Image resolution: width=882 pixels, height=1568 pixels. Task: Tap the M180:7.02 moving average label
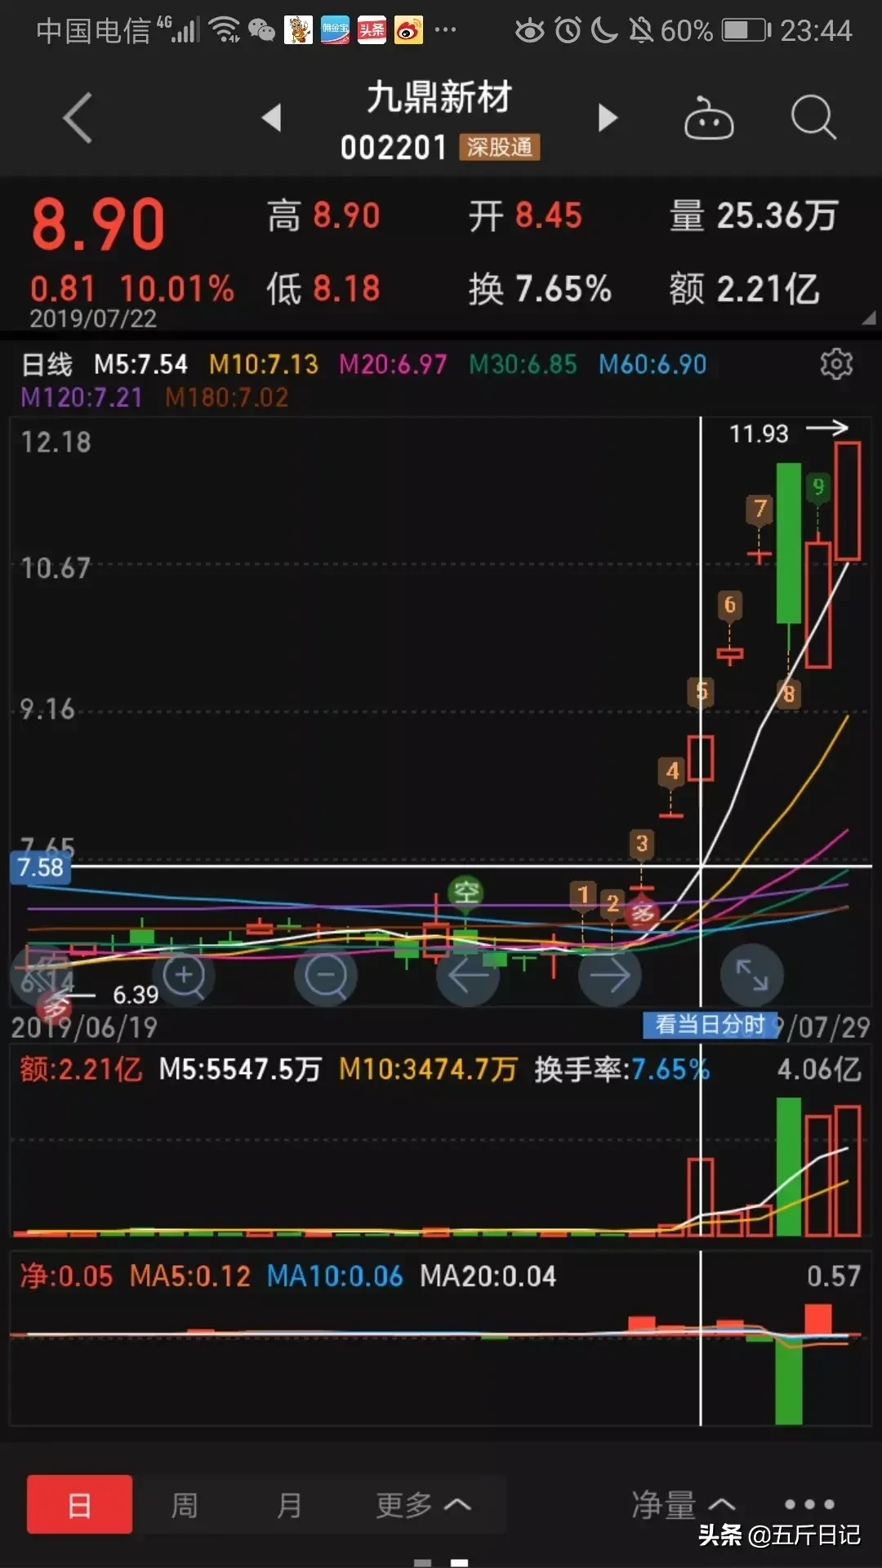[226, 398]
